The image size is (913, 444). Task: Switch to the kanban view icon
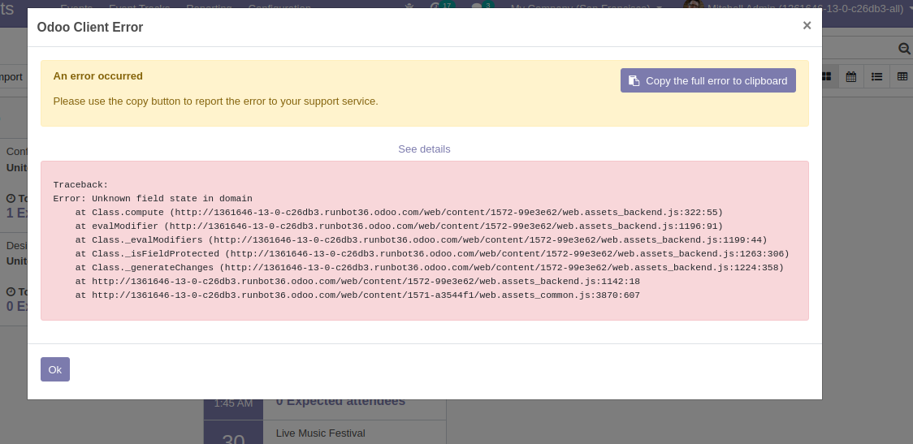827,77
